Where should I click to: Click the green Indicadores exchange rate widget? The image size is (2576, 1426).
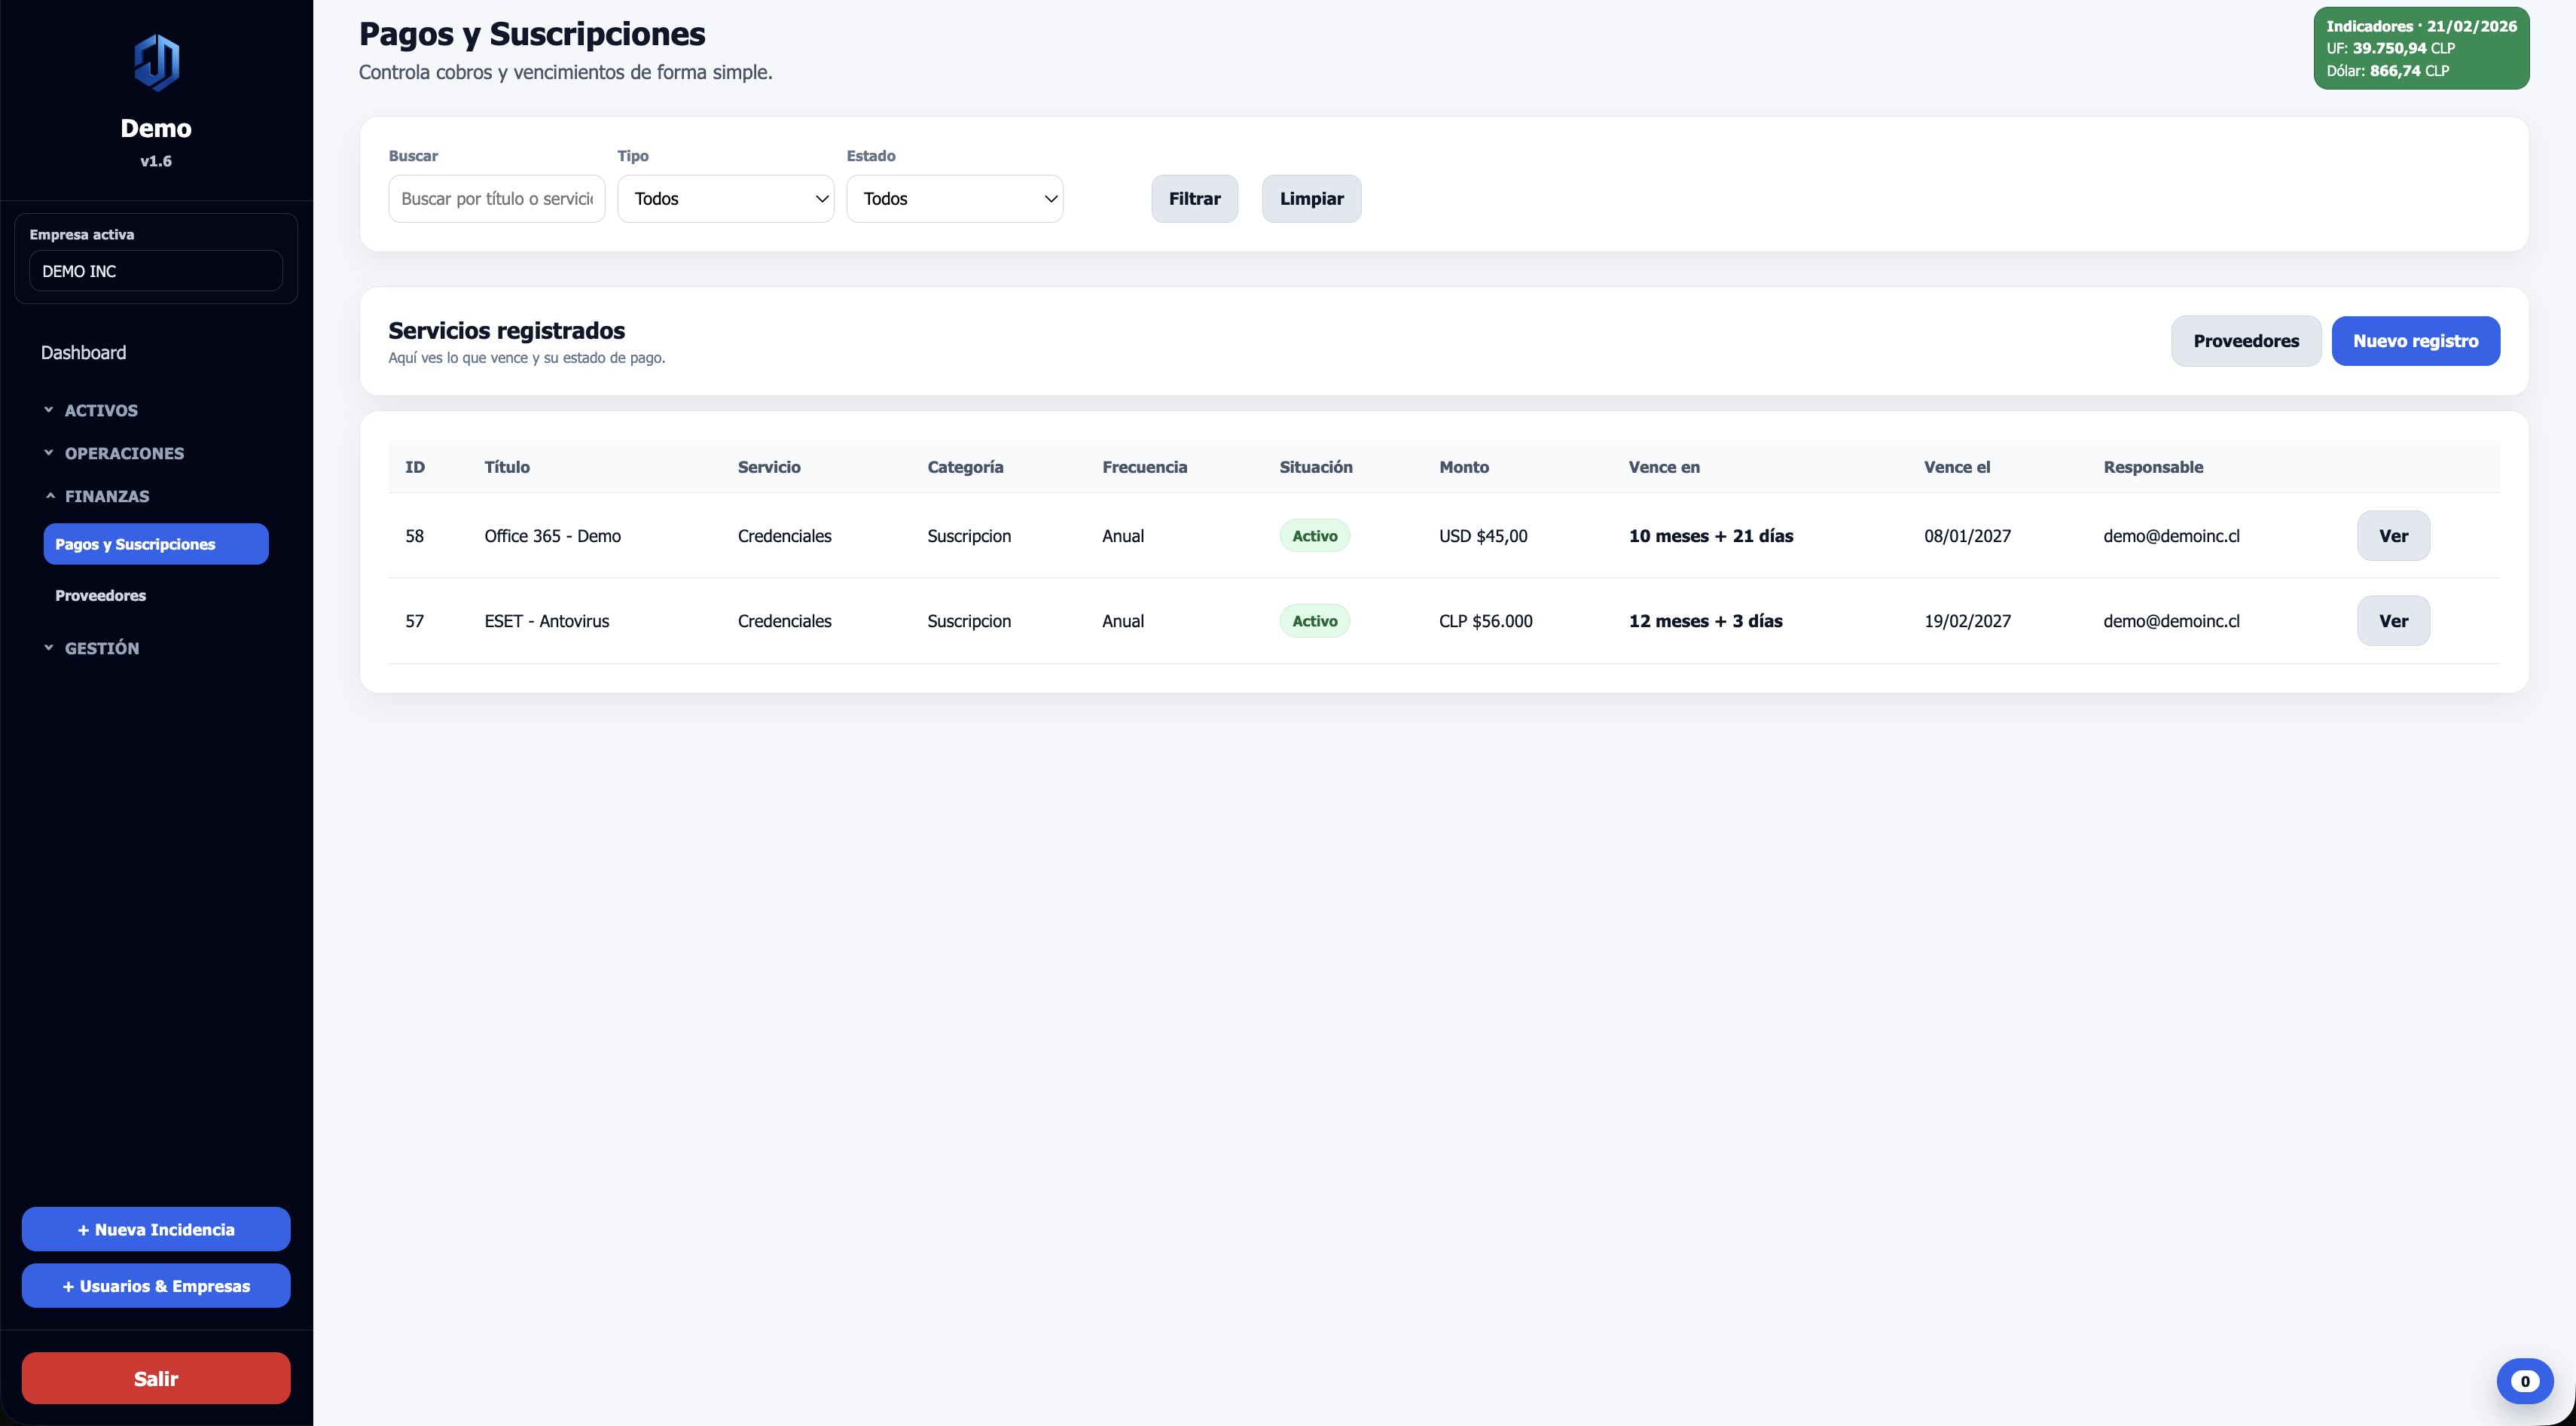point(2420,48)
